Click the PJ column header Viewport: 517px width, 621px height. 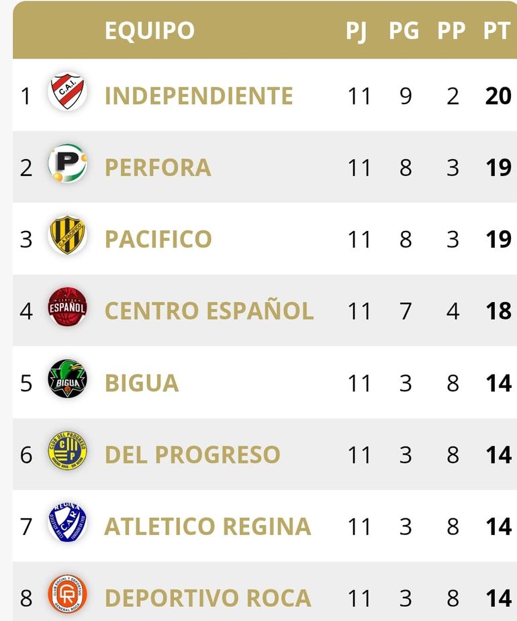coord(357,31)
